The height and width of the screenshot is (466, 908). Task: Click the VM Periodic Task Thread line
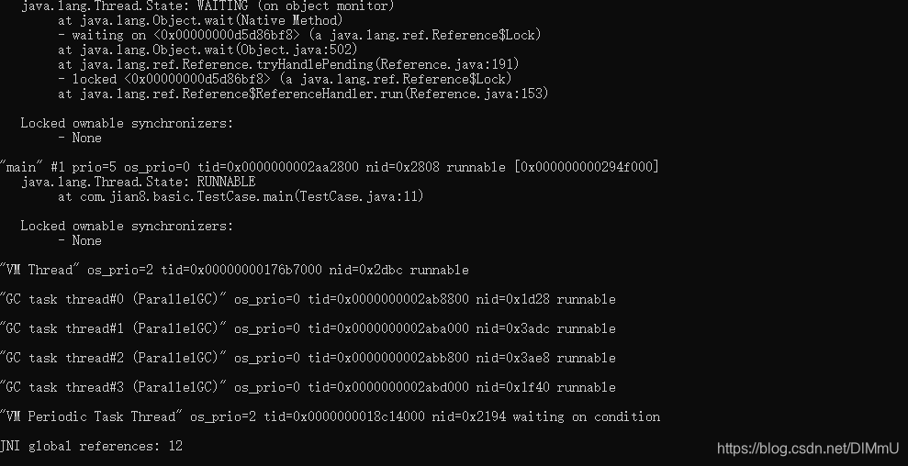[331, 416]
